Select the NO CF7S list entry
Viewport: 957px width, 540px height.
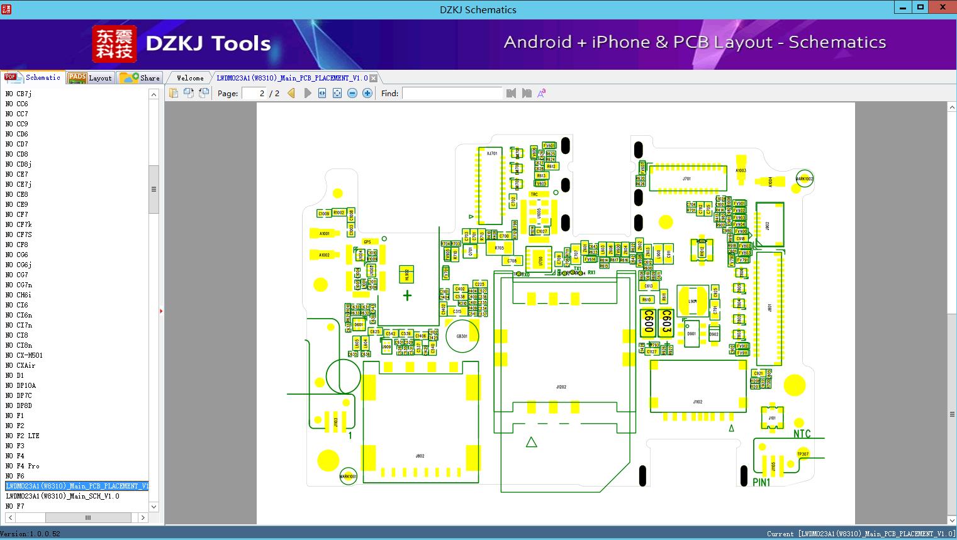[19, 234]
